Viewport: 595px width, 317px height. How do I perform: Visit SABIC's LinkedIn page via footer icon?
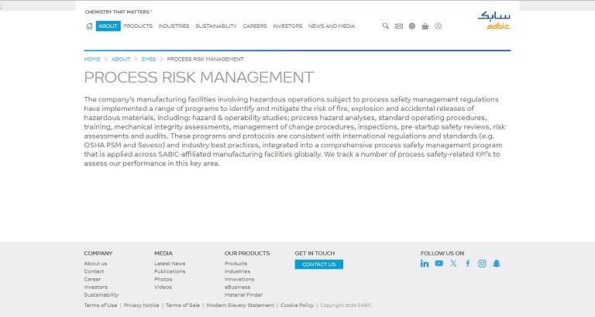coord(425,264)
